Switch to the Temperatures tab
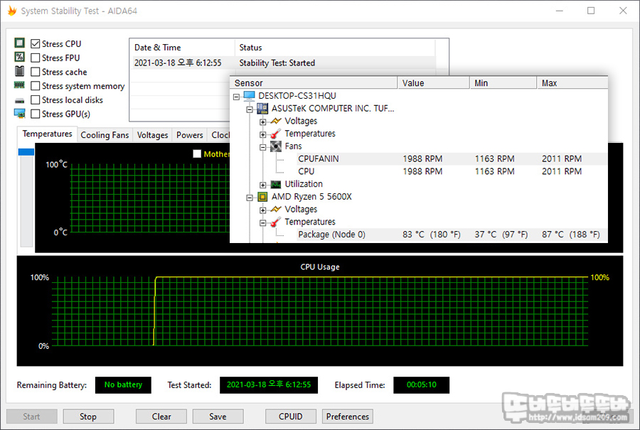This screenshot has height=430, width=640. (x=48, y=134)
